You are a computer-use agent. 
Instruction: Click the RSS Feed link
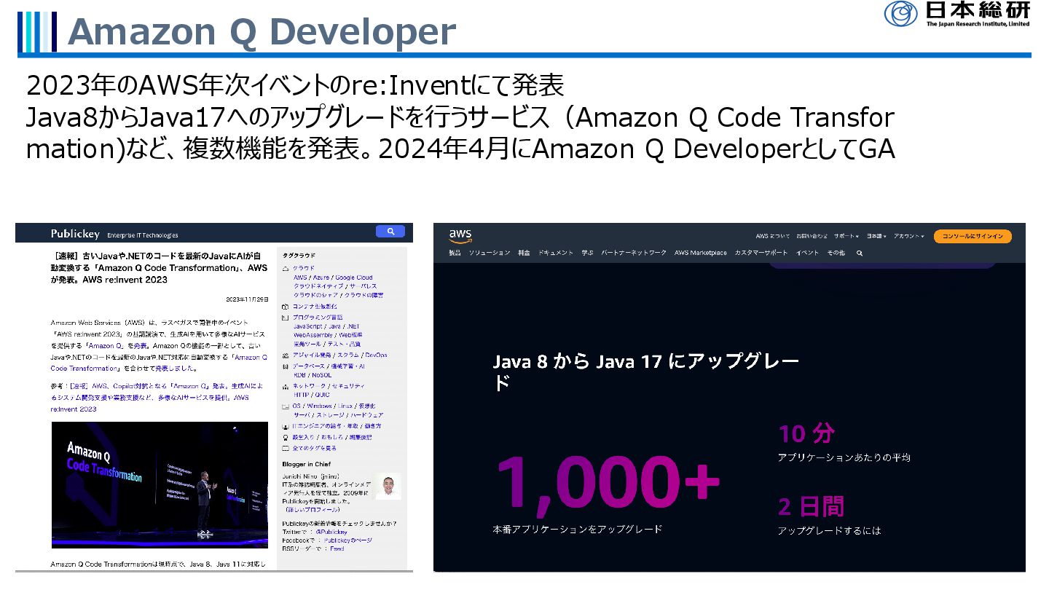[337, 548]
